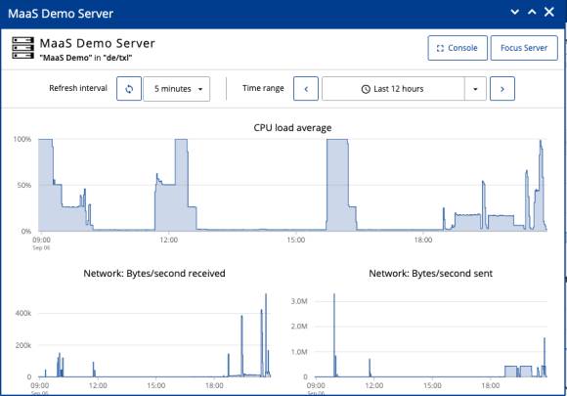
Task: Expand panel with the up chevron in title bar
Action: point(532,12)
